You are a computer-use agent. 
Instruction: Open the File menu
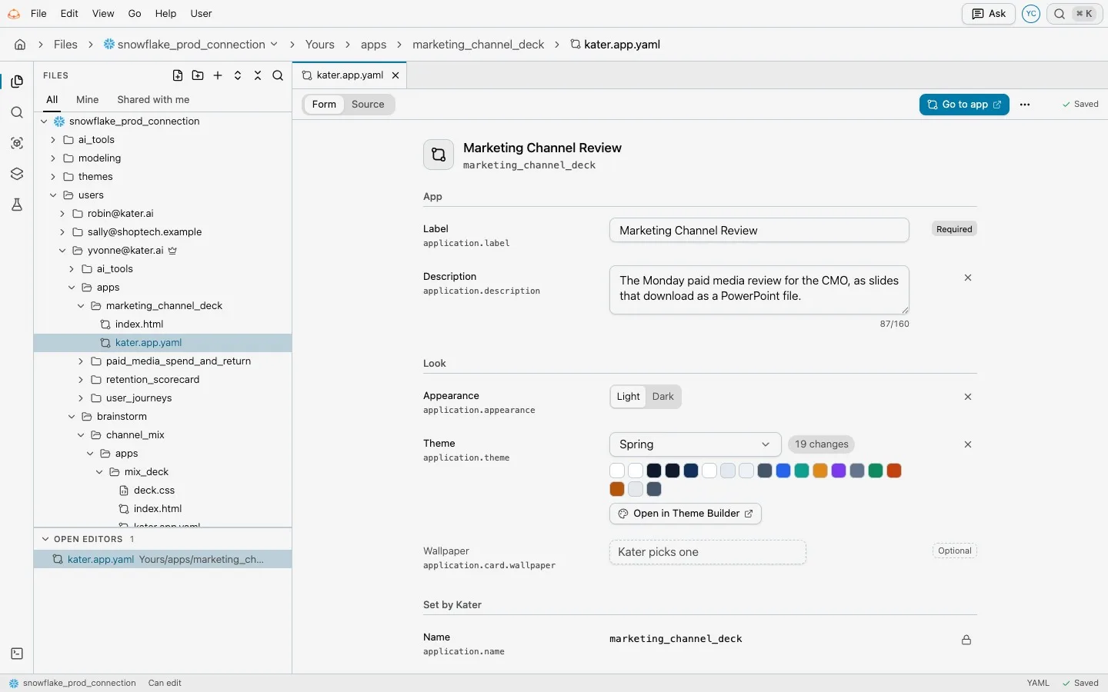pos(38,14)
